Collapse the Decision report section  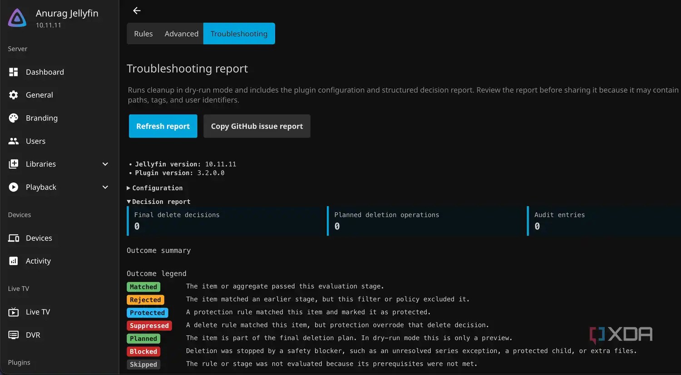[158, 202]
